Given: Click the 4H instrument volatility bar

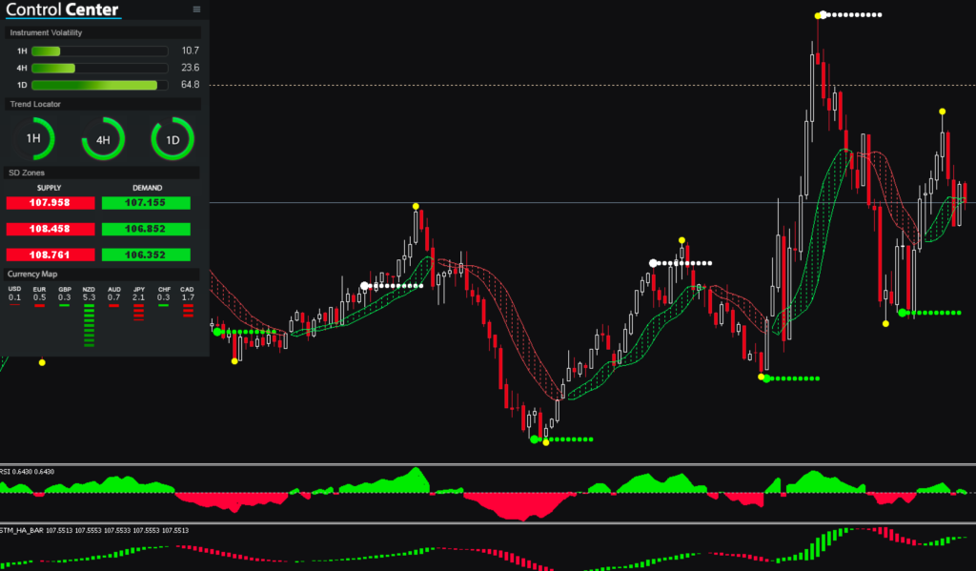Looking at the screenshot, I should click(x=99, y=68).
